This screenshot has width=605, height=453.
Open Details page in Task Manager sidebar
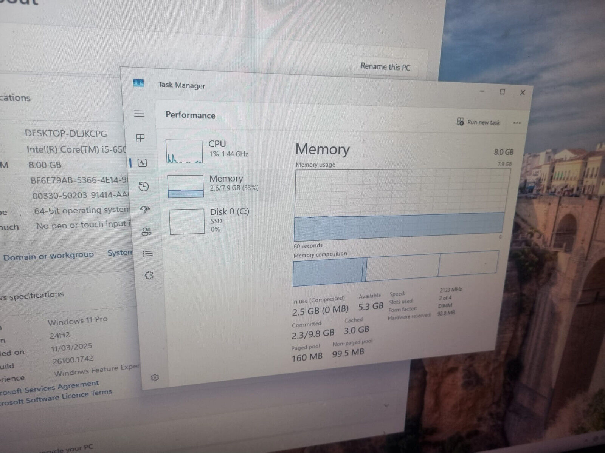point(147,254)
